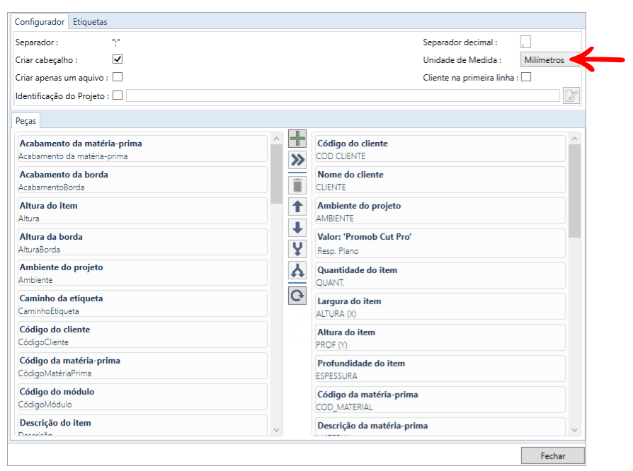Click the right list scroll-down arrow
Image resolution: width=633 pixels, height=471 pixels.
click(574, 430)
